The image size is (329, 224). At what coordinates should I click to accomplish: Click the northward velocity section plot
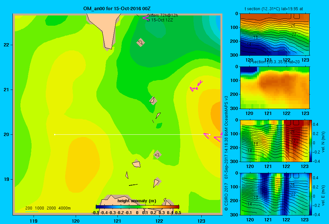(x=275, y=141)
